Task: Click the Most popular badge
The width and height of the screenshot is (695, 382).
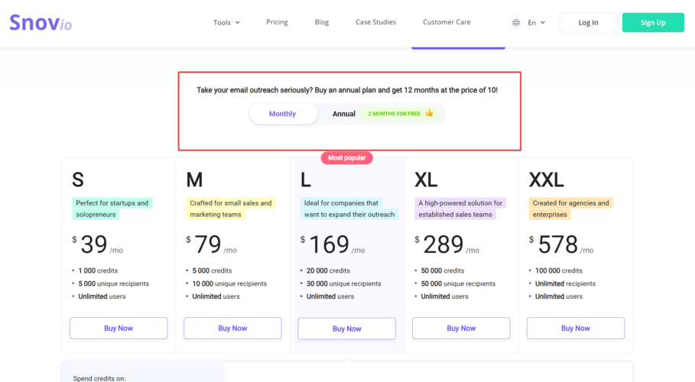Action: pos(346,157)
